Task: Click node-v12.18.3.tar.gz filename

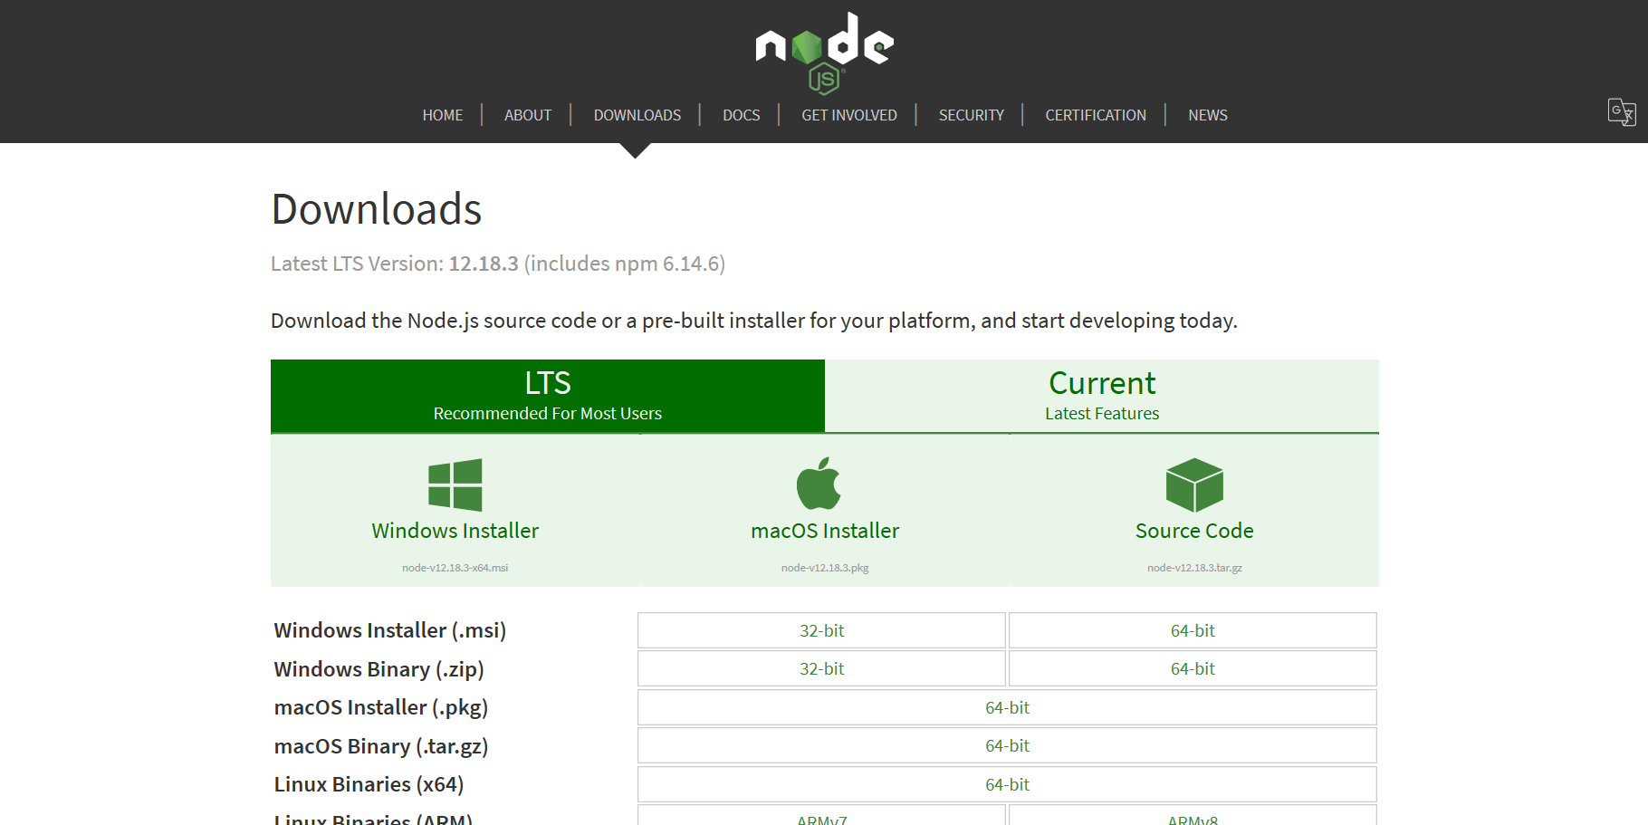Action: (1194, 568)
